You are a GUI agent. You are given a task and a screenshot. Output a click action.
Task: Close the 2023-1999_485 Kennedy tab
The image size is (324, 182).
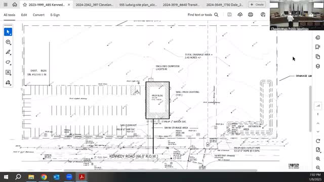pyautogui.click(x=69, y=5)
